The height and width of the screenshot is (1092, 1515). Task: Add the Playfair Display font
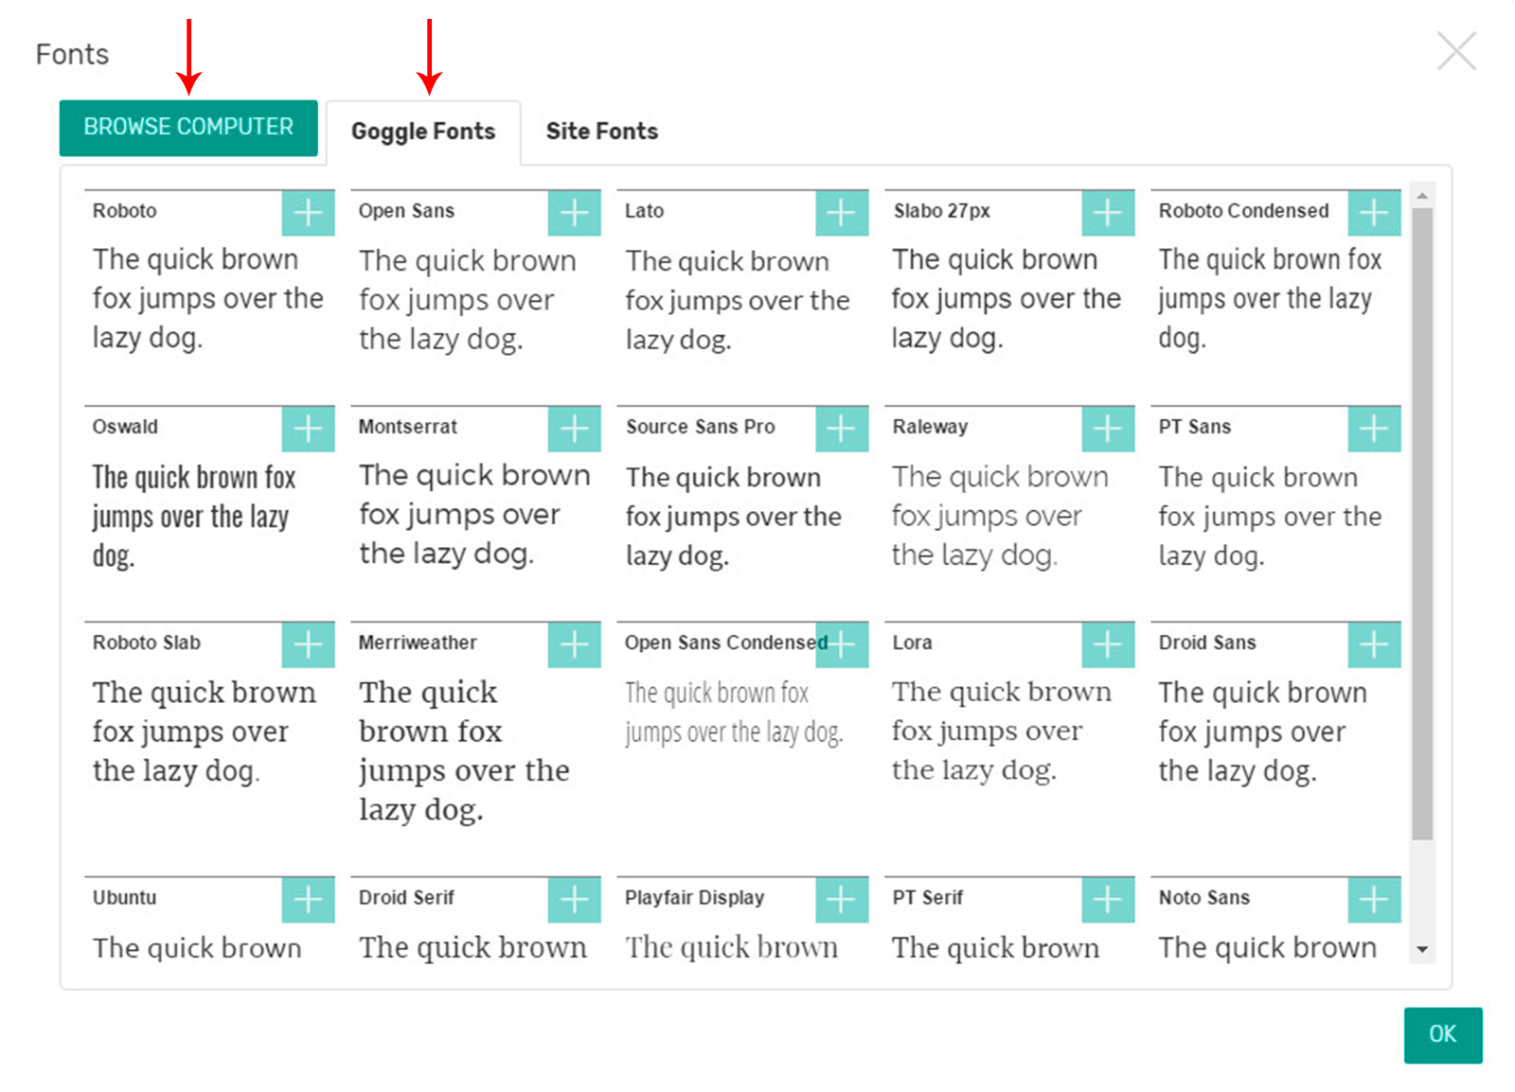point(841,899)
